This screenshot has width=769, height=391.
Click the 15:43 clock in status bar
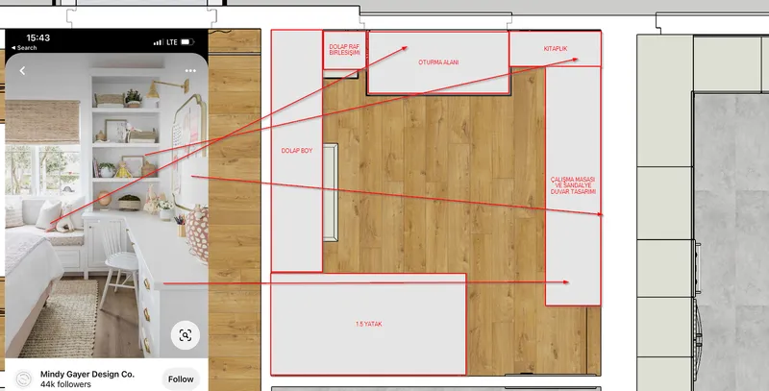tap(37, 37)
